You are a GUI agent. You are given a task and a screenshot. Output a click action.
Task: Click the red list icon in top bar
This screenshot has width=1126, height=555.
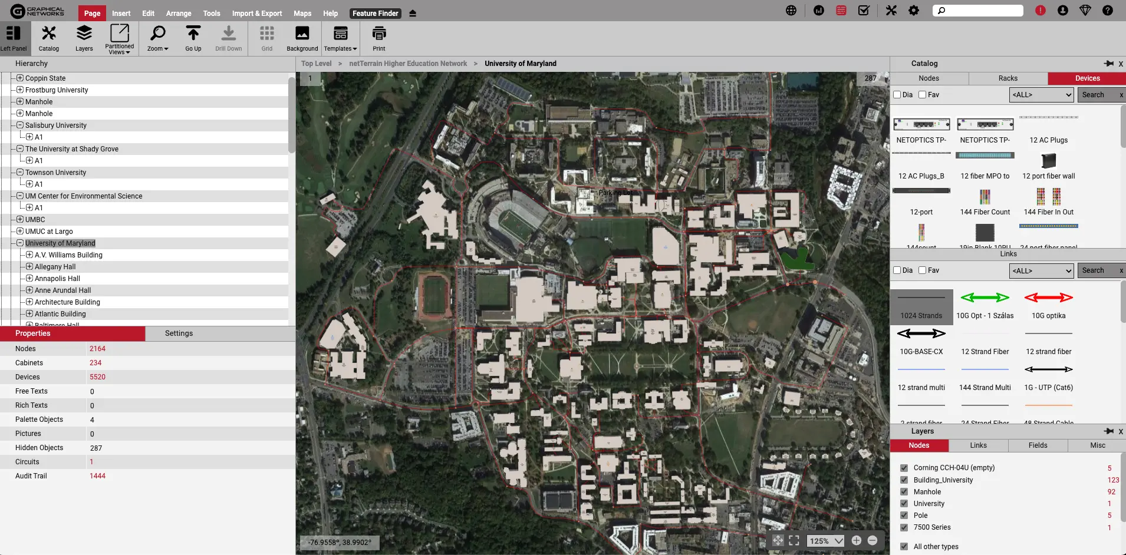click(841, 11)
